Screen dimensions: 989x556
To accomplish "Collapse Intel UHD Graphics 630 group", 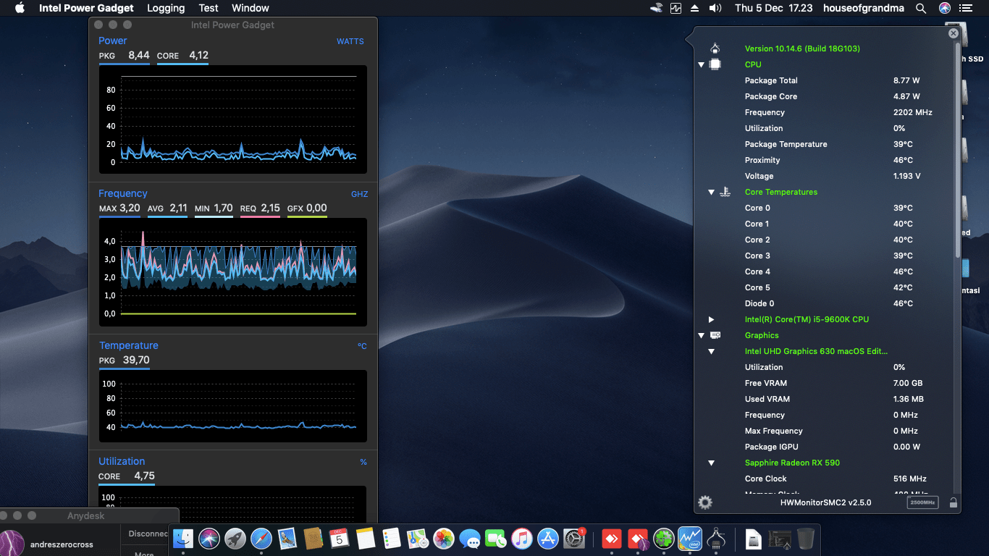I will tap(711, 351).
